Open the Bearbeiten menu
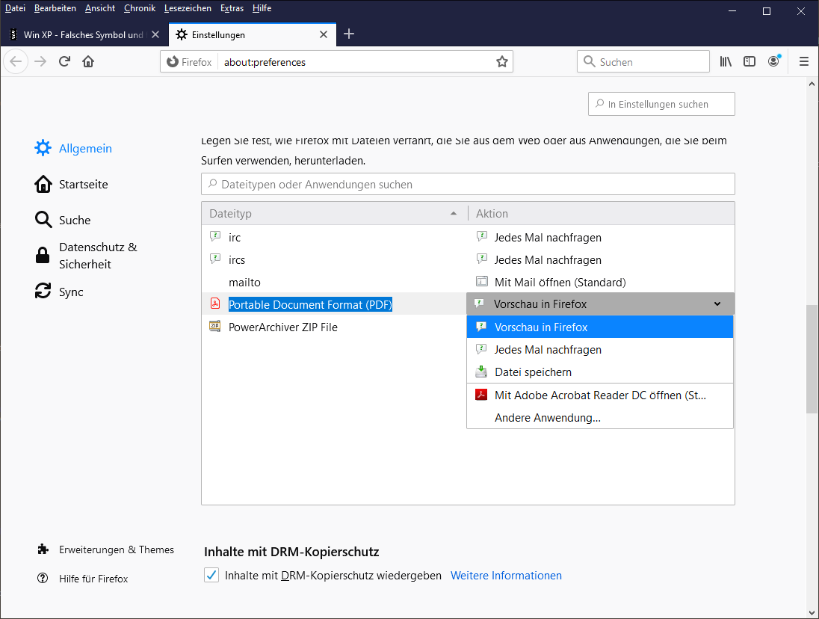Viewport: 819px width, 619px height. click(x=55, y=8)
